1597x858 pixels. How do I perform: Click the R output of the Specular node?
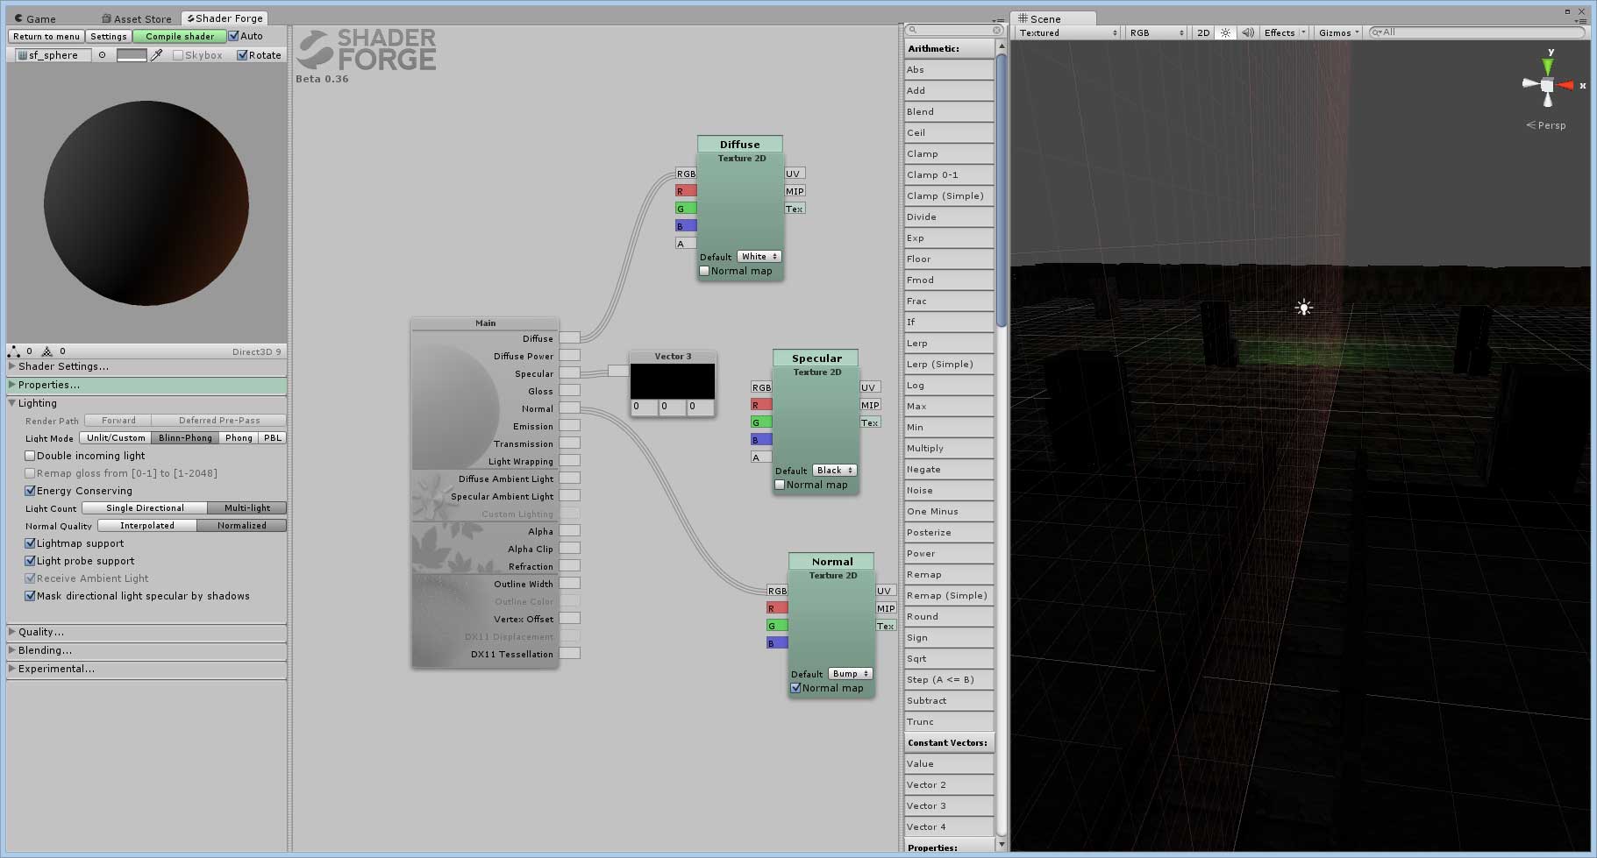click(x=761, y=405)
